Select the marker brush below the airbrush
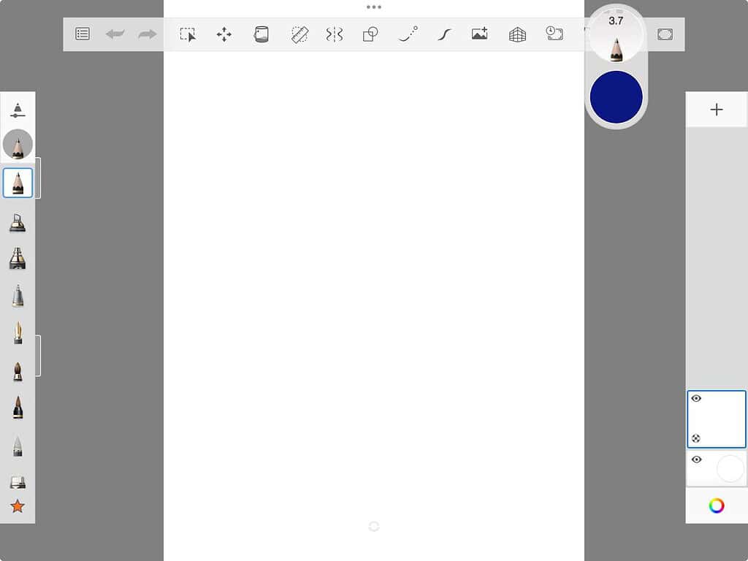The image size is (748, 561). 18,259
